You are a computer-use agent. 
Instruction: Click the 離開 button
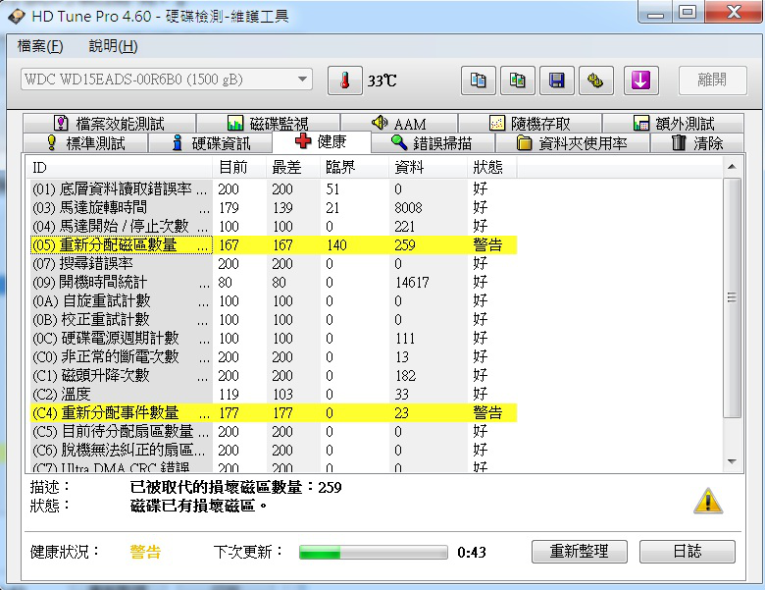pyautogui.click(x=713, y=80)
